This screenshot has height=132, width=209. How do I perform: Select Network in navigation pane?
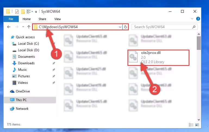tap(22, 109)
